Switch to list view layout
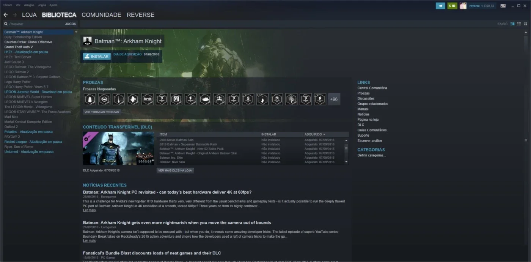531x262 pixels. click(x=519, y=24)
